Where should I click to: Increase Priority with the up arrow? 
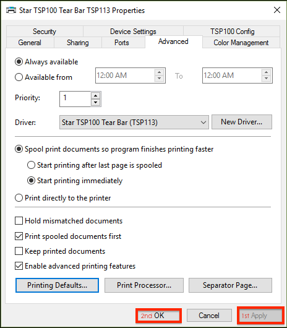point(95,96)
